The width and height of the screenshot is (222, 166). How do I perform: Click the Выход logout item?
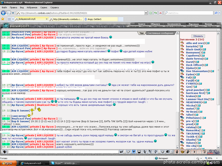tap(208, 24)
